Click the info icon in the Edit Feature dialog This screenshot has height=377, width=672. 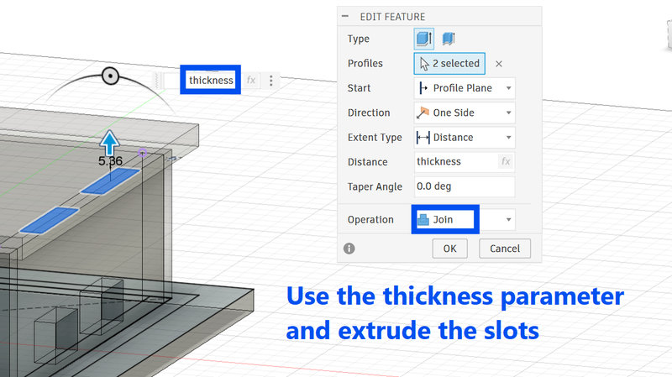click(x=349, y=249)
